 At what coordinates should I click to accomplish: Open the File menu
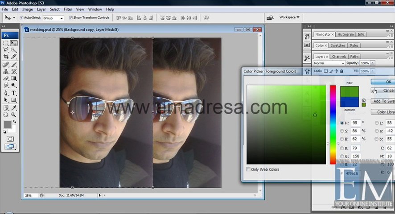coord(5,9)
